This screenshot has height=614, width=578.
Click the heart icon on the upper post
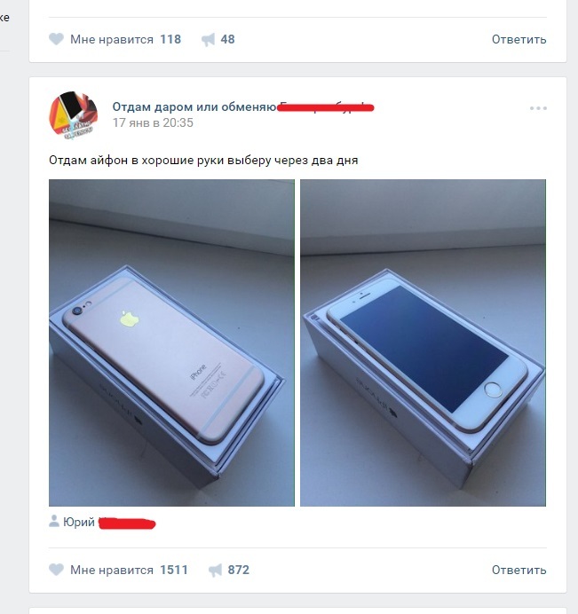[56, 39]
